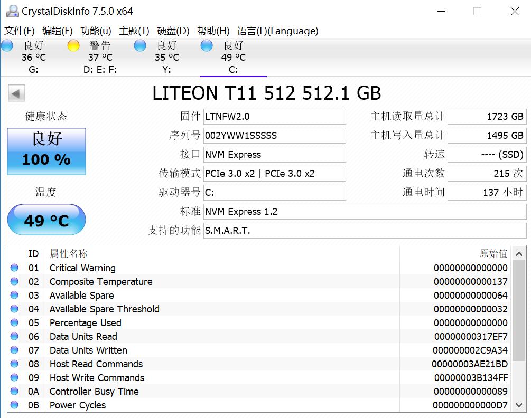Click raw value 0000000000089
This screenshot has height=418, width=531.
(471, 391)
